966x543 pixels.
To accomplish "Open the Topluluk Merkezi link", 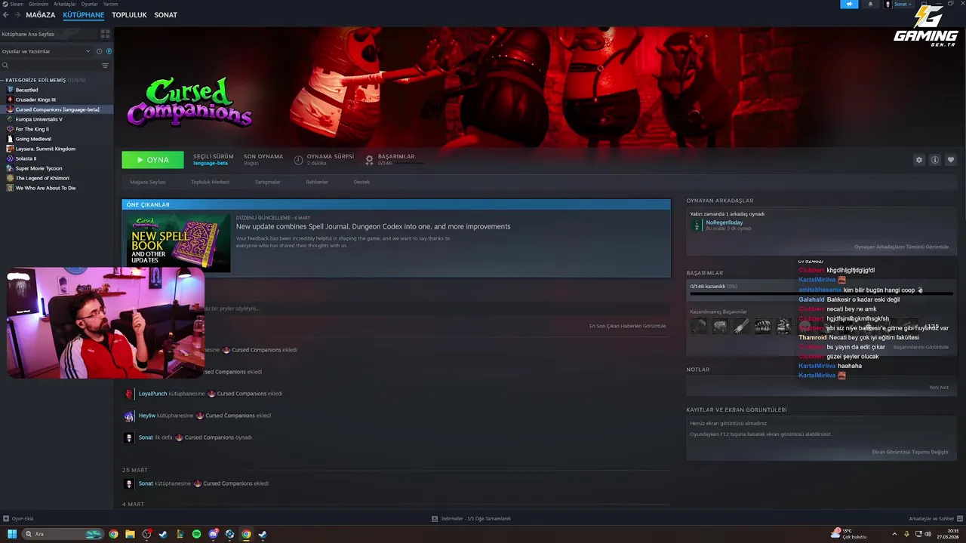I will [210, 182].
